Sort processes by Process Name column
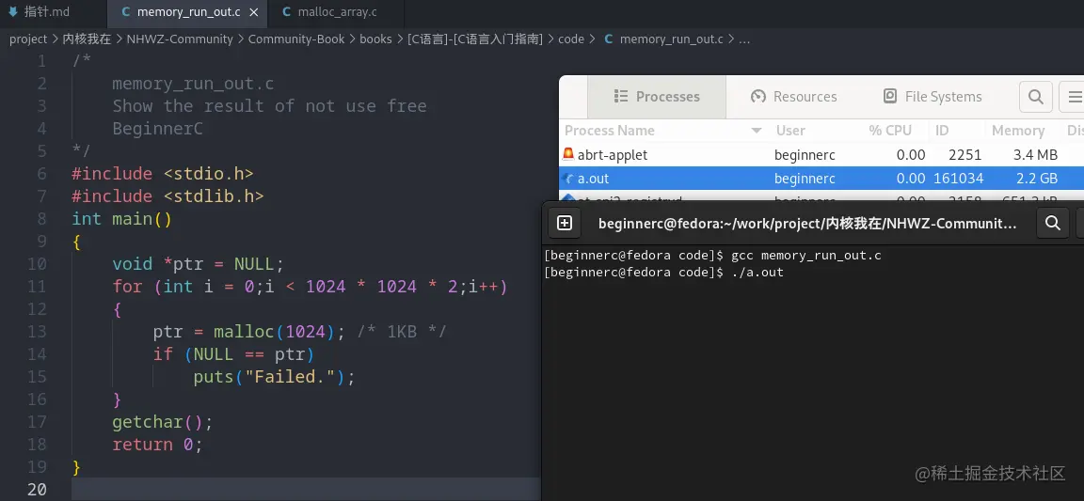The height and width of the screenshot is (501, 1084). [663, 131]
